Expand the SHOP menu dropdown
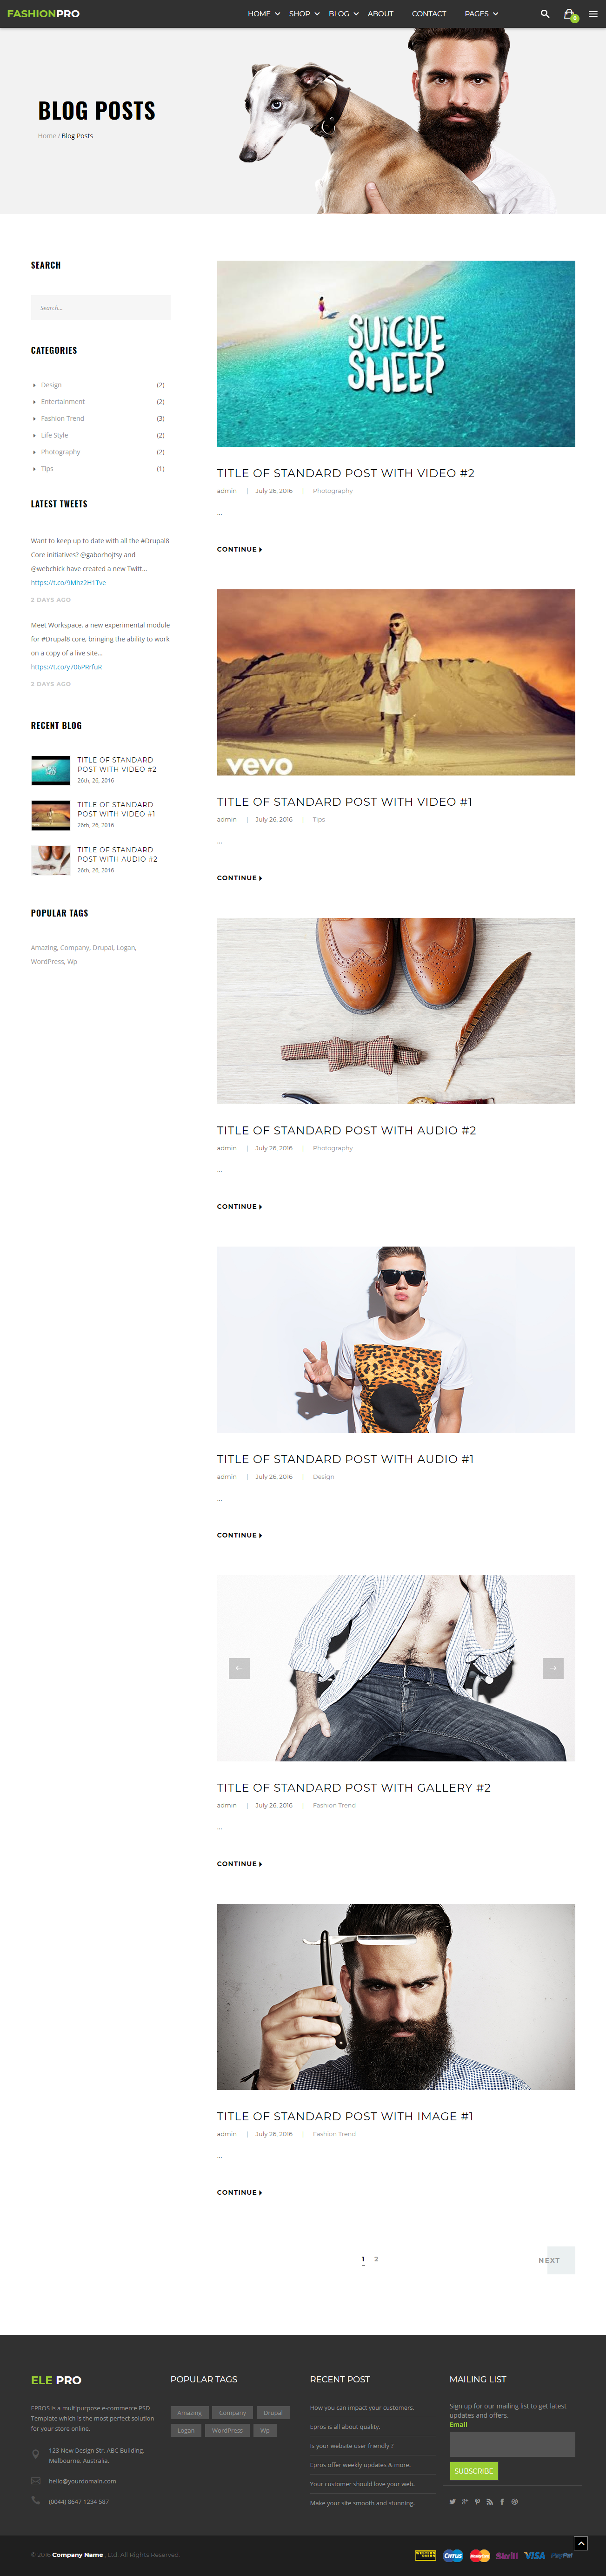The width and height of the screenshot is (606, 2576). [x=305, y=14]
